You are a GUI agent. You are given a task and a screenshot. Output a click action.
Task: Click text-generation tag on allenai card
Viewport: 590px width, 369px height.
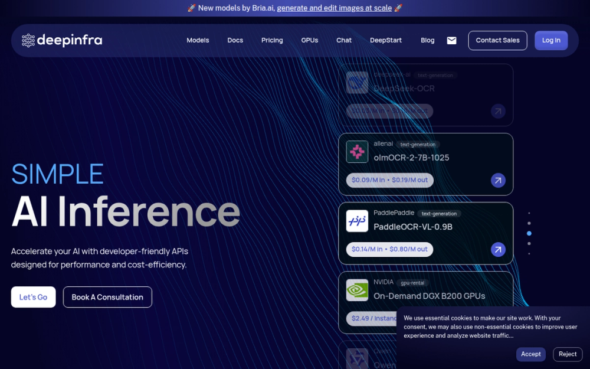(418, 145)
